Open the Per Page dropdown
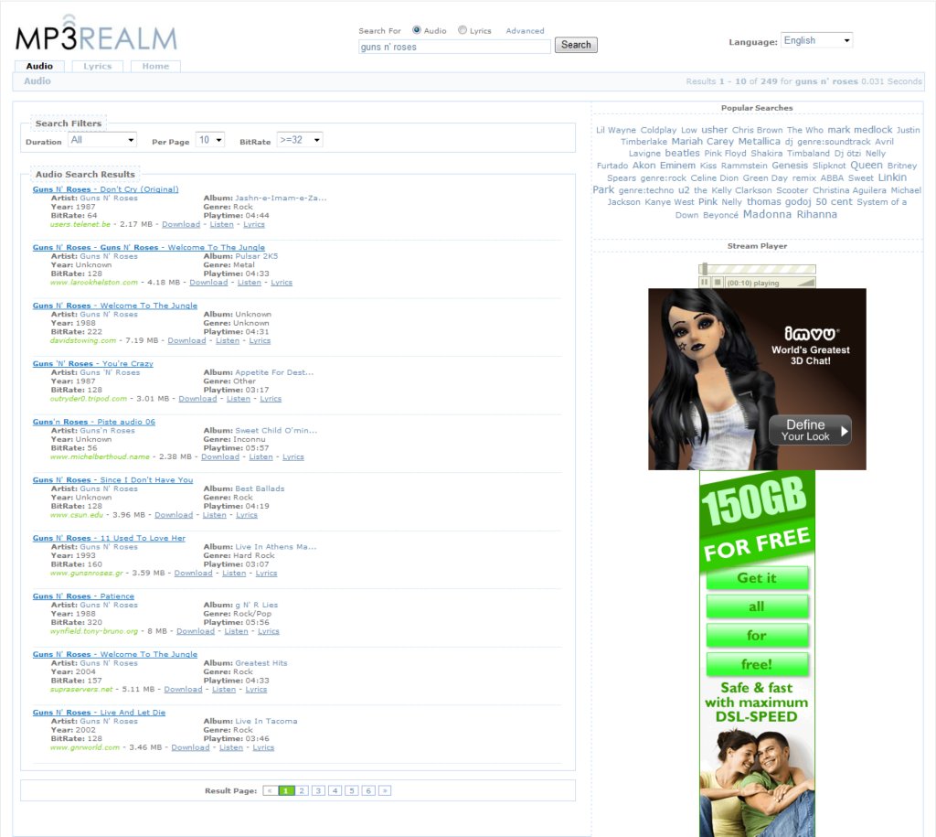 pyautogui.click(x=210, y=140)
